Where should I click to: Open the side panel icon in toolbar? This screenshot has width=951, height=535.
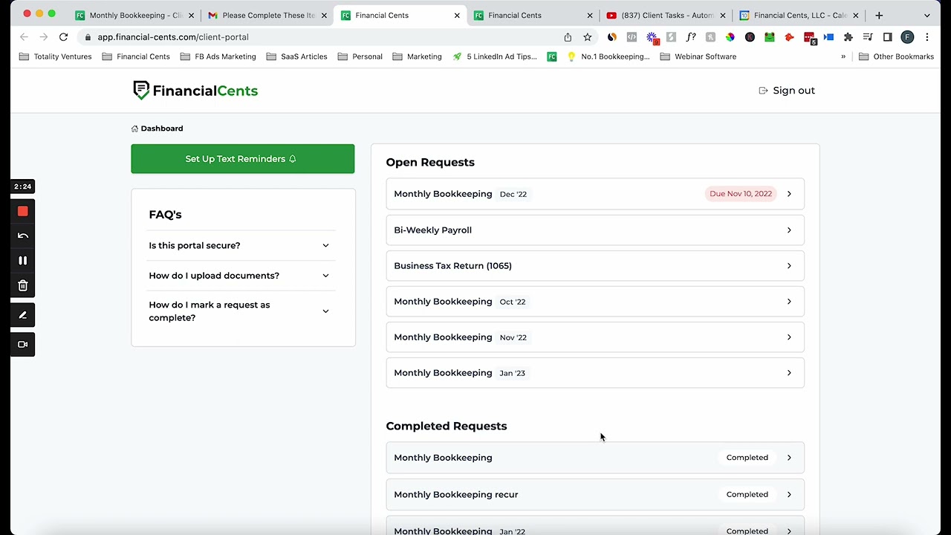887,37
